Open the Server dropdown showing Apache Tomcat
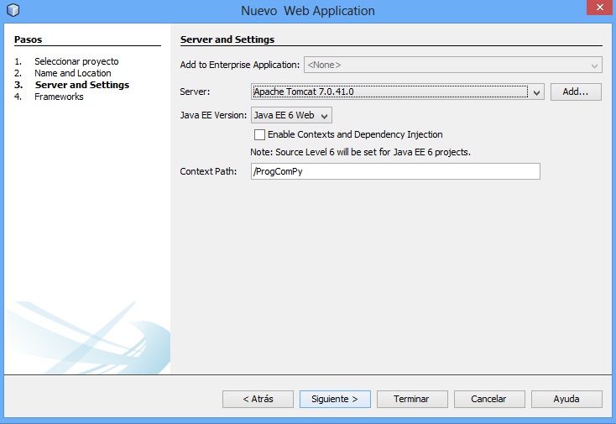The image size is (616, 424). pyautogui.click(x=397, y=92)
